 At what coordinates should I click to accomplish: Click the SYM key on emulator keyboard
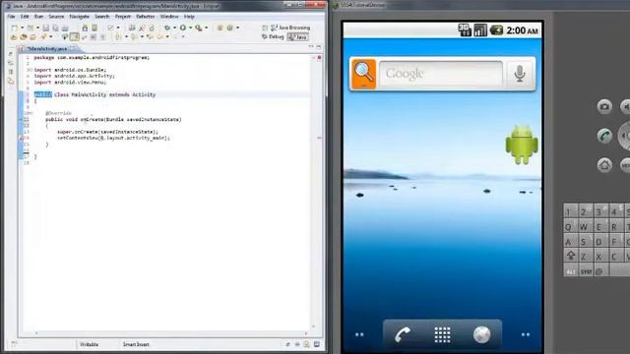[x=587, y=271]
